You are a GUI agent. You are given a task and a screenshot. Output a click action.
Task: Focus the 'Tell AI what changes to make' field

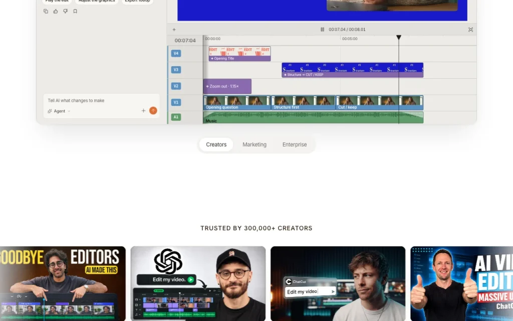(101, 100)
